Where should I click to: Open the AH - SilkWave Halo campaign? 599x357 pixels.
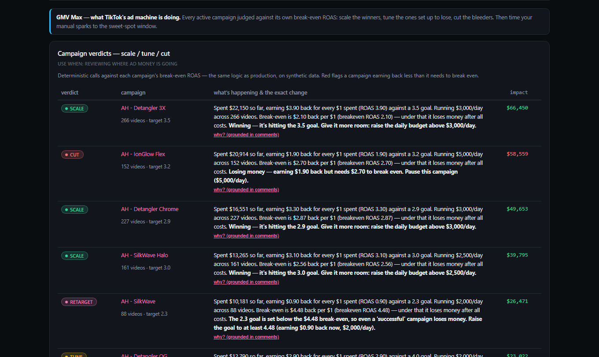coord(144,255)
